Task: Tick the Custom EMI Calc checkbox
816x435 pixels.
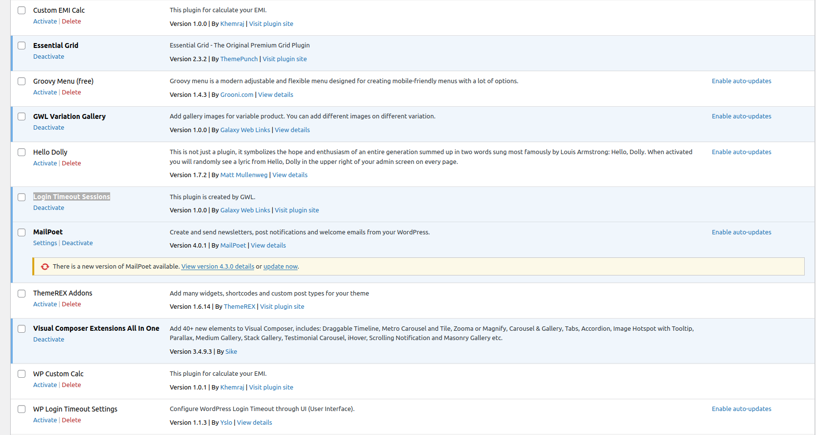Action: (x=22, y=10)
